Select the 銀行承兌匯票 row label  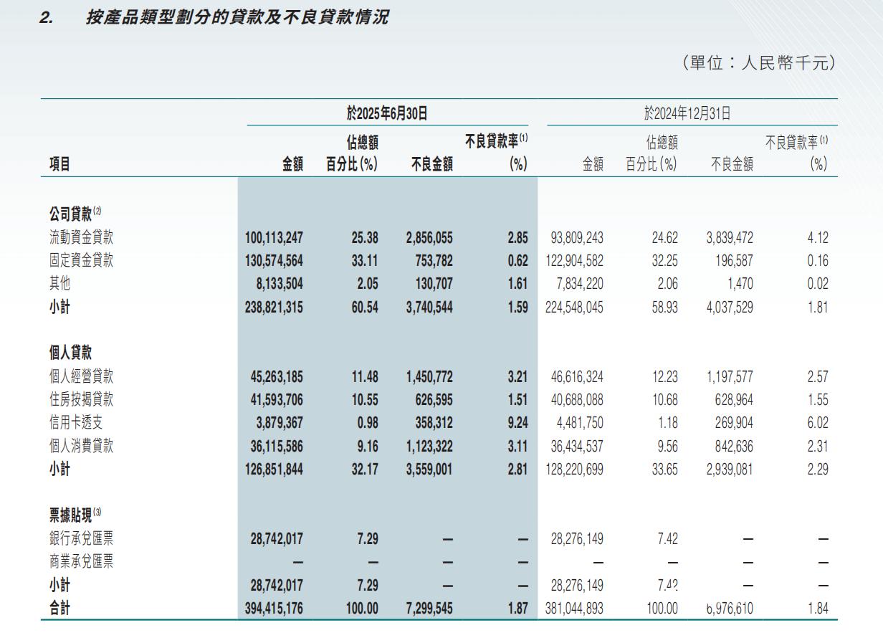(x=81, y=538)
